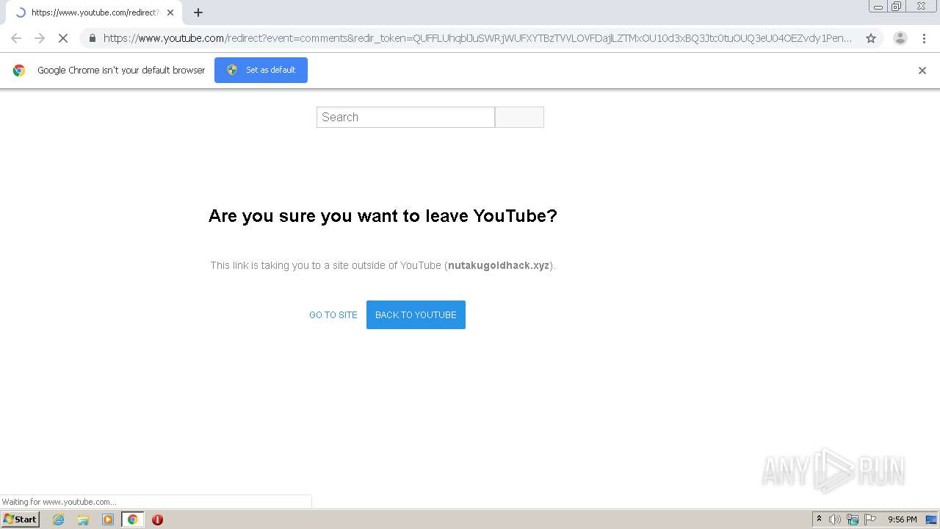View site security lock info

point(93,38)
